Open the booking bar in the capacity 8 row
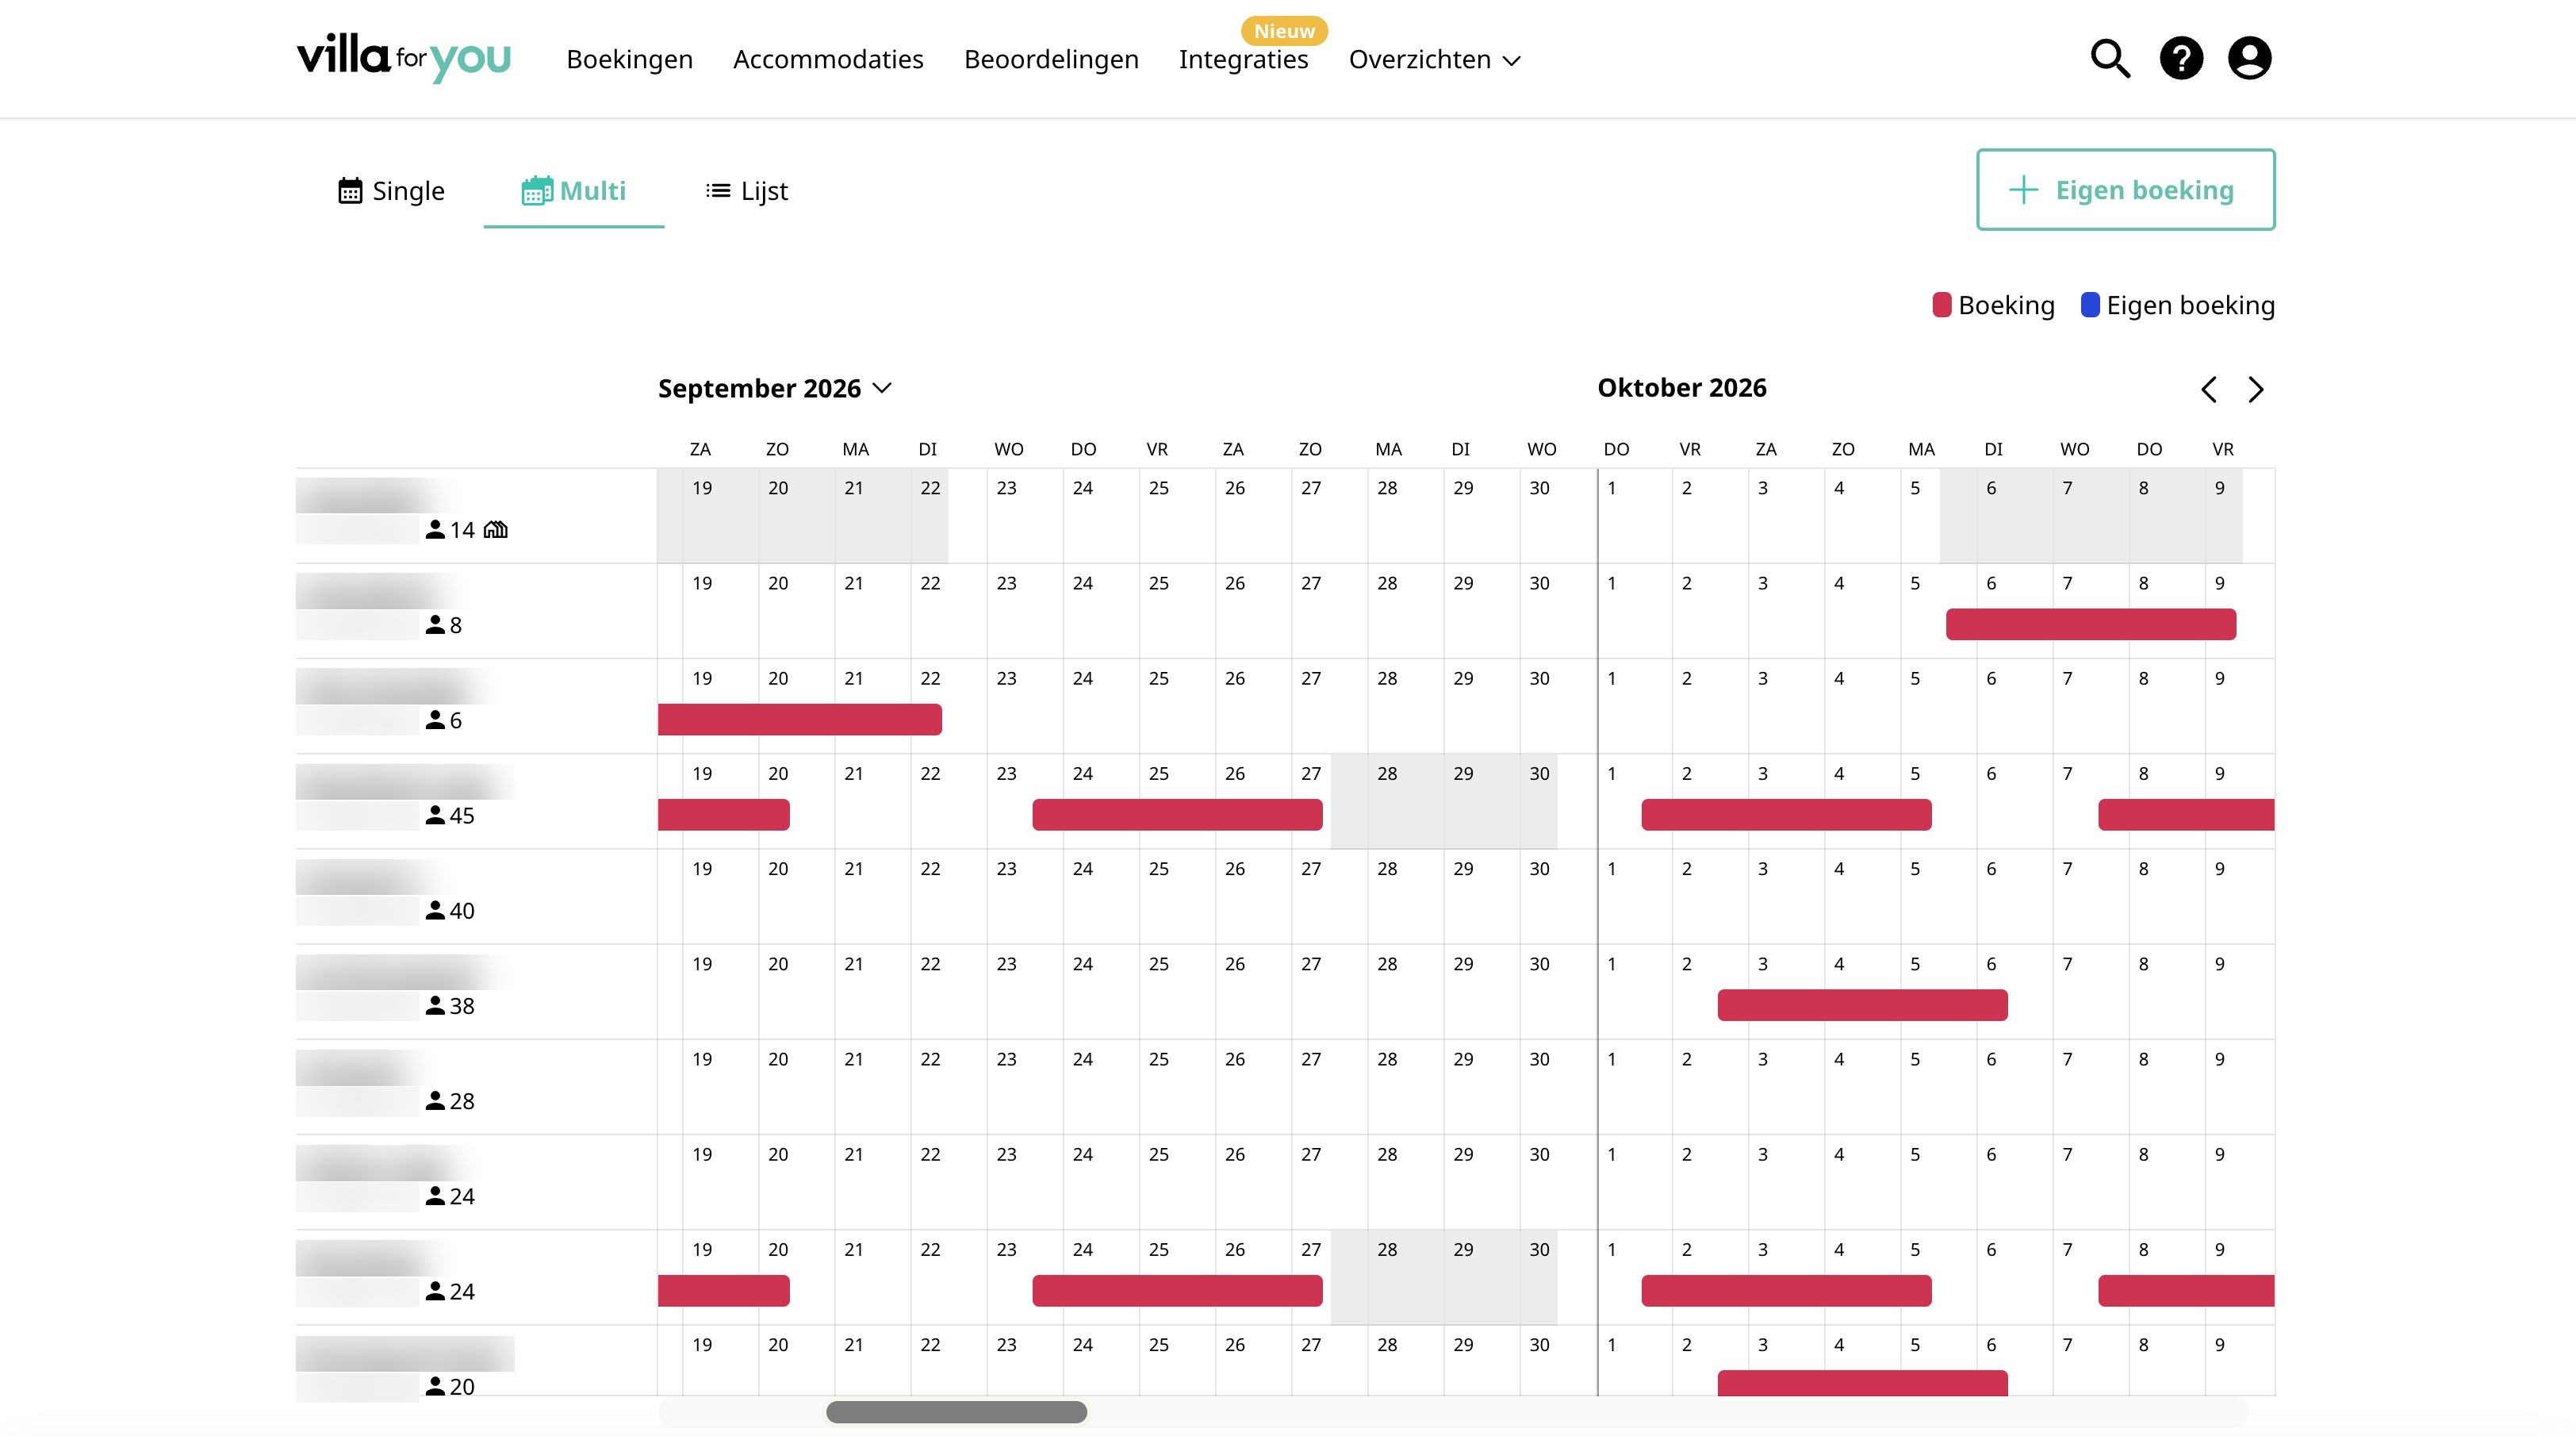The width and height of the screenshot is (2576, 1436). click(2091, 624)
